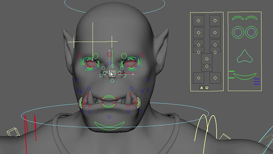Select the center diamond below the large middle box
This screenshot has height=154, width=273.
click(x=207, y=66)
